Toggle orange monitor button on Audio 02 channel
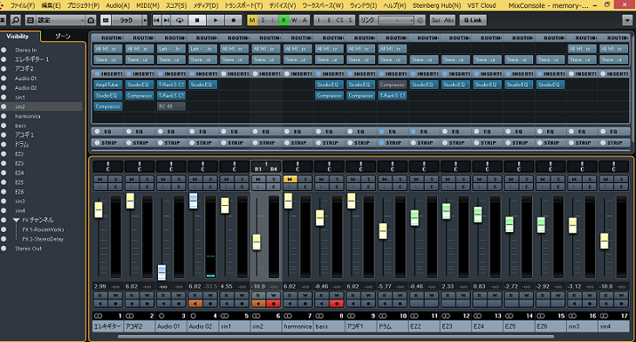 (x=195, y=303)
